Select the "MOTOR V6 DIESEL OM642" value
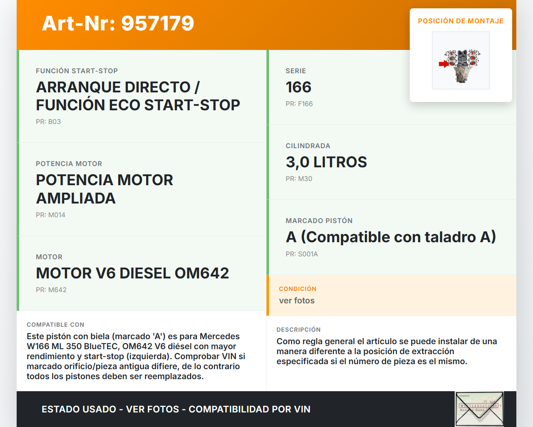 (x=132, y=273)
